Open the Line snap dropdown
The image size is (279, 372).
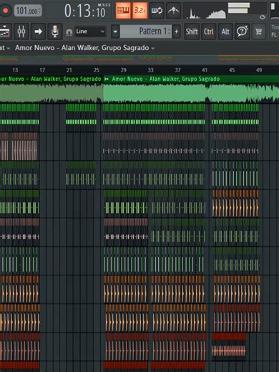[x=90, y=31]
